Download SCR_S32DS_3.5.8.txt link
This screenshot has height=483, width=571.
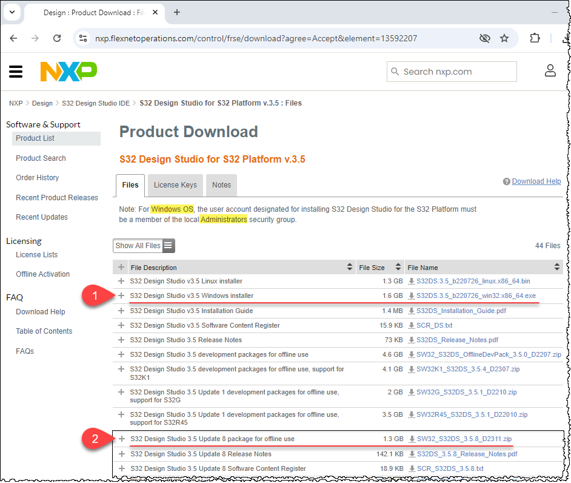point(450,469)
